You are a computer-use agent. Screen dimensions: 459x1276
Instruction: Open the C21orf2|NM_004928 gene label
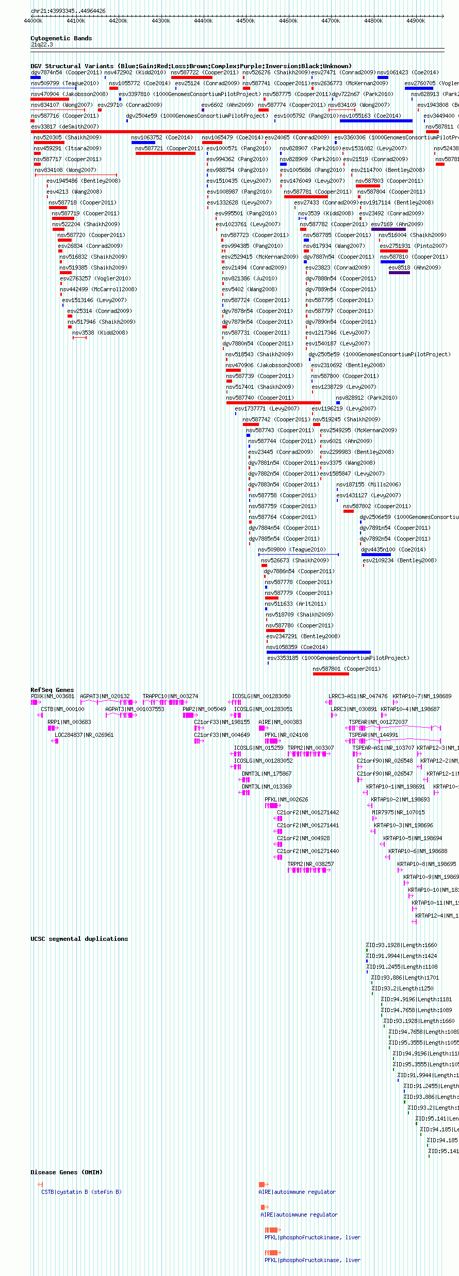tap(303, 838)
